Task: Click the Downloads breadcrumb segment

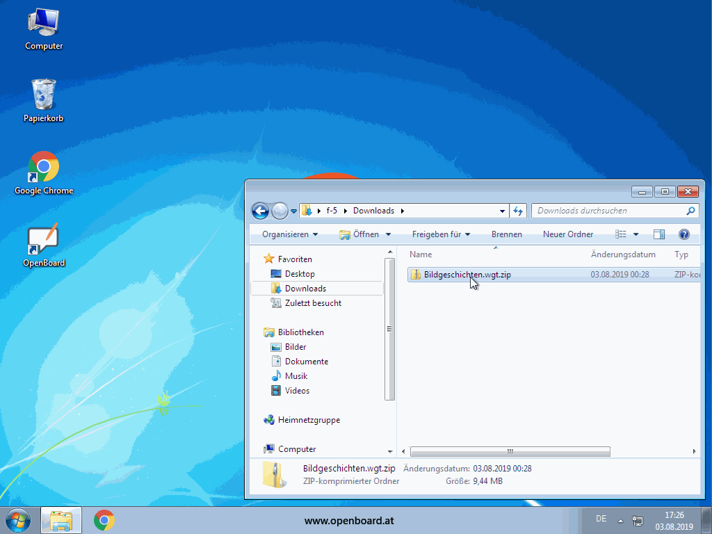Action: click(x=373, y=211)
